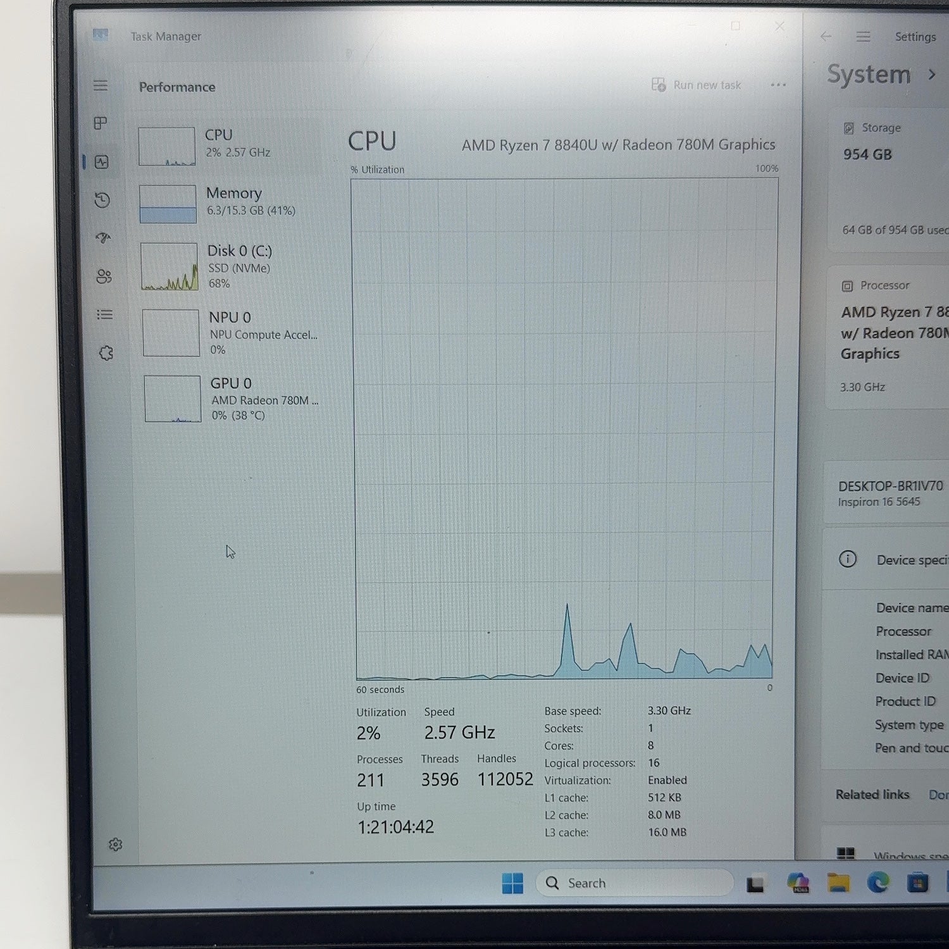949x949 pixels.
Task: Open the Settings window navigation menu
Action: (x=863, y=37)
